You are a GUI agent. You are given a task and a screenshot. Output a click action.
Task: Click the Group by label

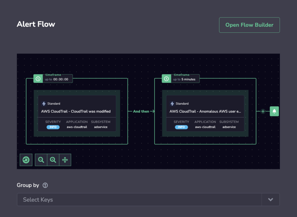pos(28,185)
